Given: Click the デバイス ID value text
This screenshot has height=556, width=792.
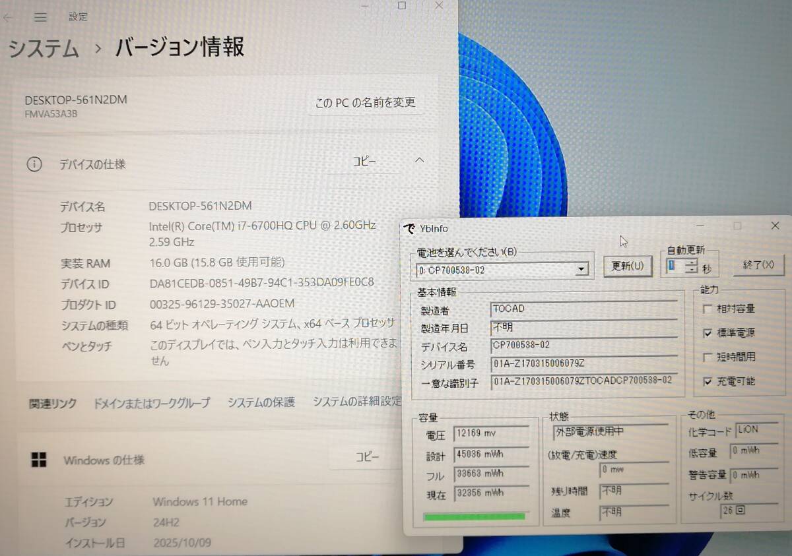Looking at the screenshot, I should pyautogui.click(x=261, y=283).
